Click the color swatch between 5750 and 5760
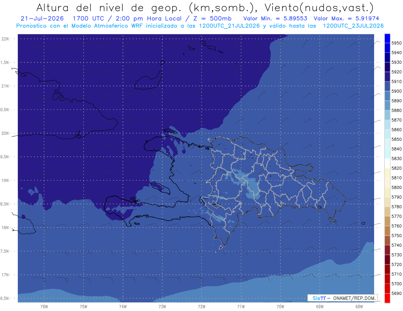Viewport: 403px width, 311px height. click(x=387, y=230)
